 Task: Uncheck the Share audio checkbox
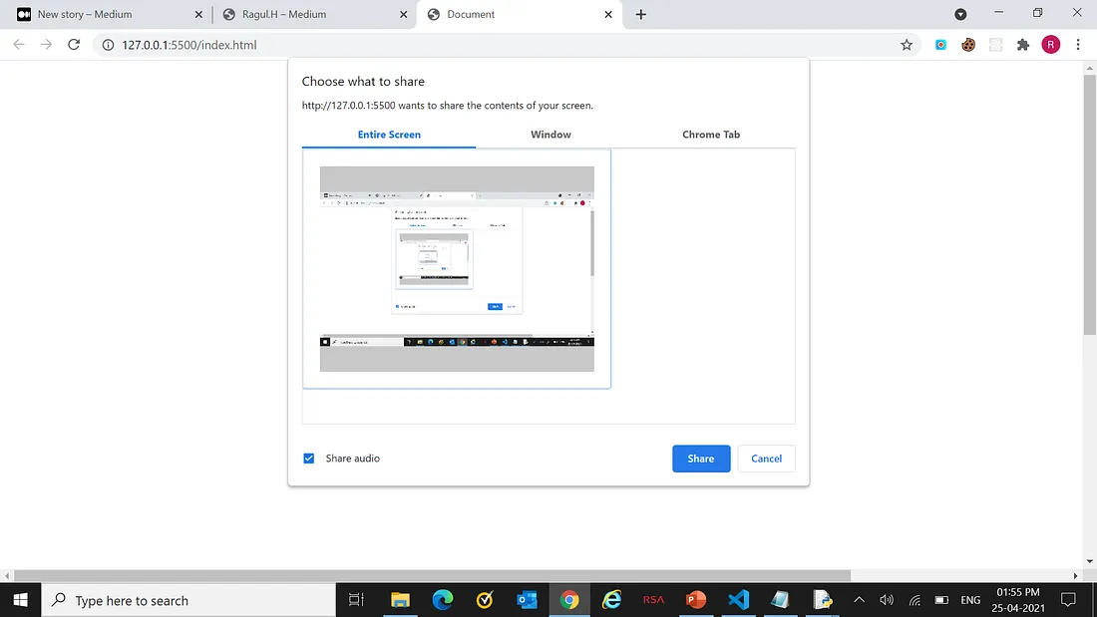click(x=309, y=459)
